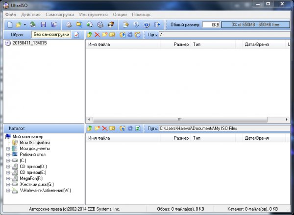
Task: Sort Образ pane list by Размер column
Action: pos(175,44)
